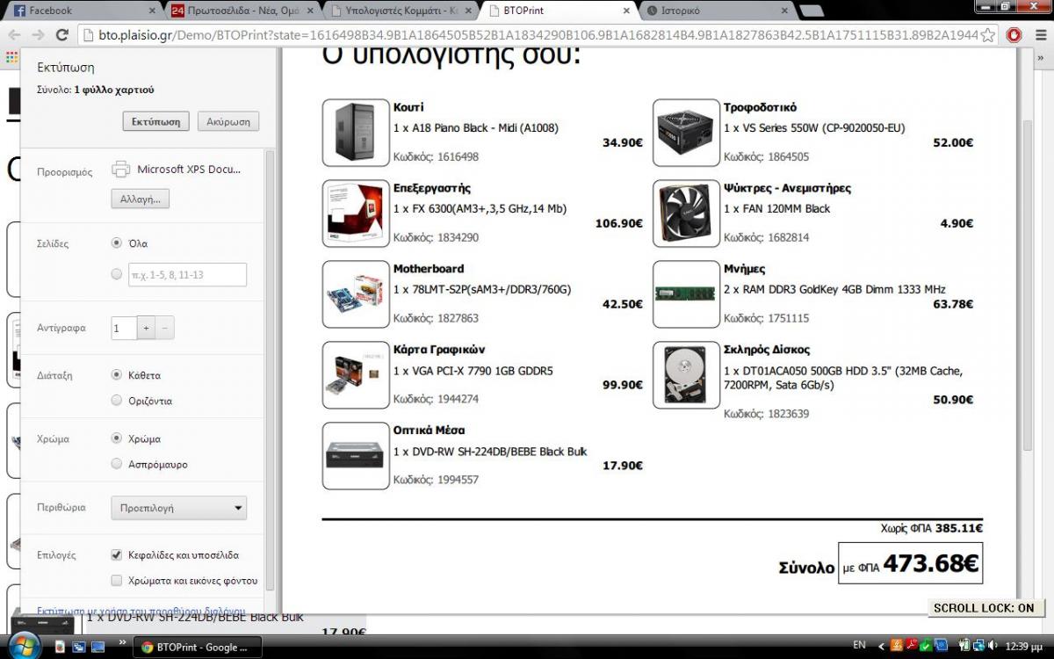The image size is (1054, 659).
Task: Click the print settings panel scrollbar
Action: [x=270, y=369]
